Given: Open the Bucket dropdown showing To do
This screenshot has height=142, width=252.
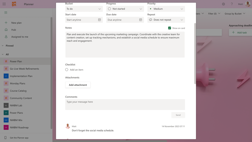Looking at the screenshot, I should 84,9.
